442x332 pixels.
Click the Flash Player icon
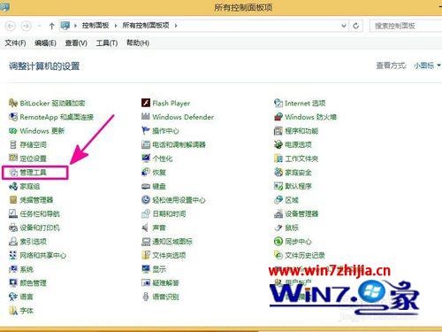pyautogui.click(x=146, y=103)
